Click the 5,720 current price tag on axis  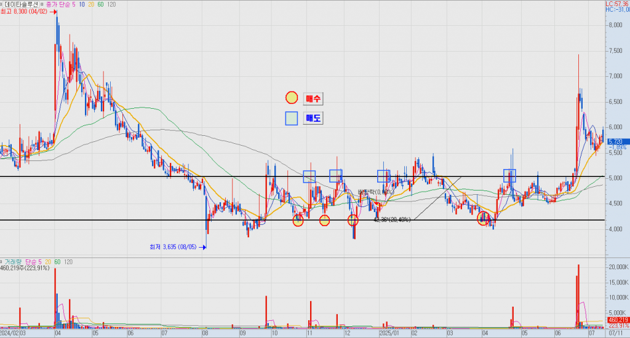pyautogui.click(x=617, y=141)
